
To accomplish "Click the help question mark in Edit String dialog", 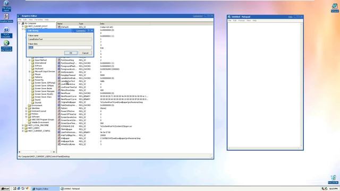I will pos(89,31).
